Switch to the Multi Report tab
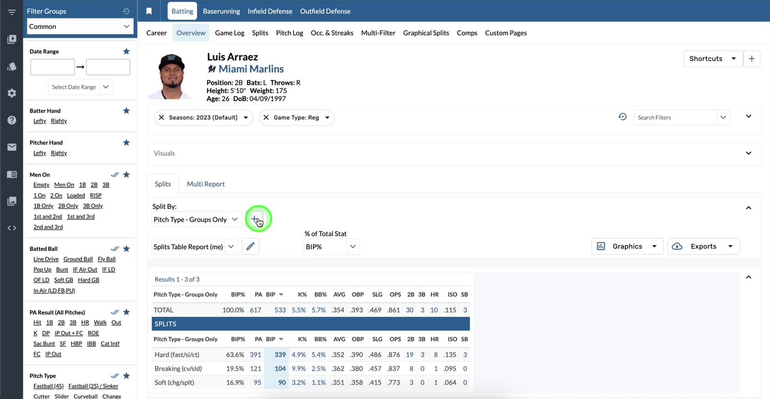 [x=206, y=184]
